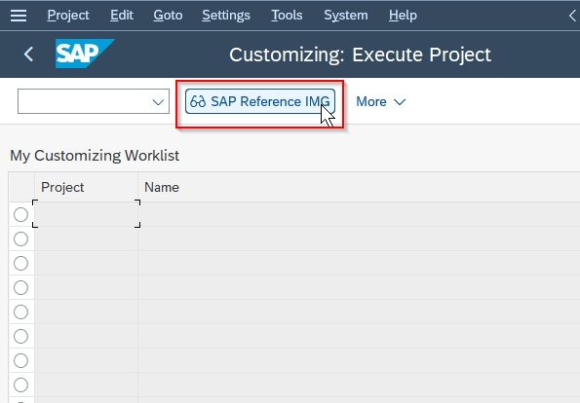Select the eighth worklist row radio button

tap(20, 385)
